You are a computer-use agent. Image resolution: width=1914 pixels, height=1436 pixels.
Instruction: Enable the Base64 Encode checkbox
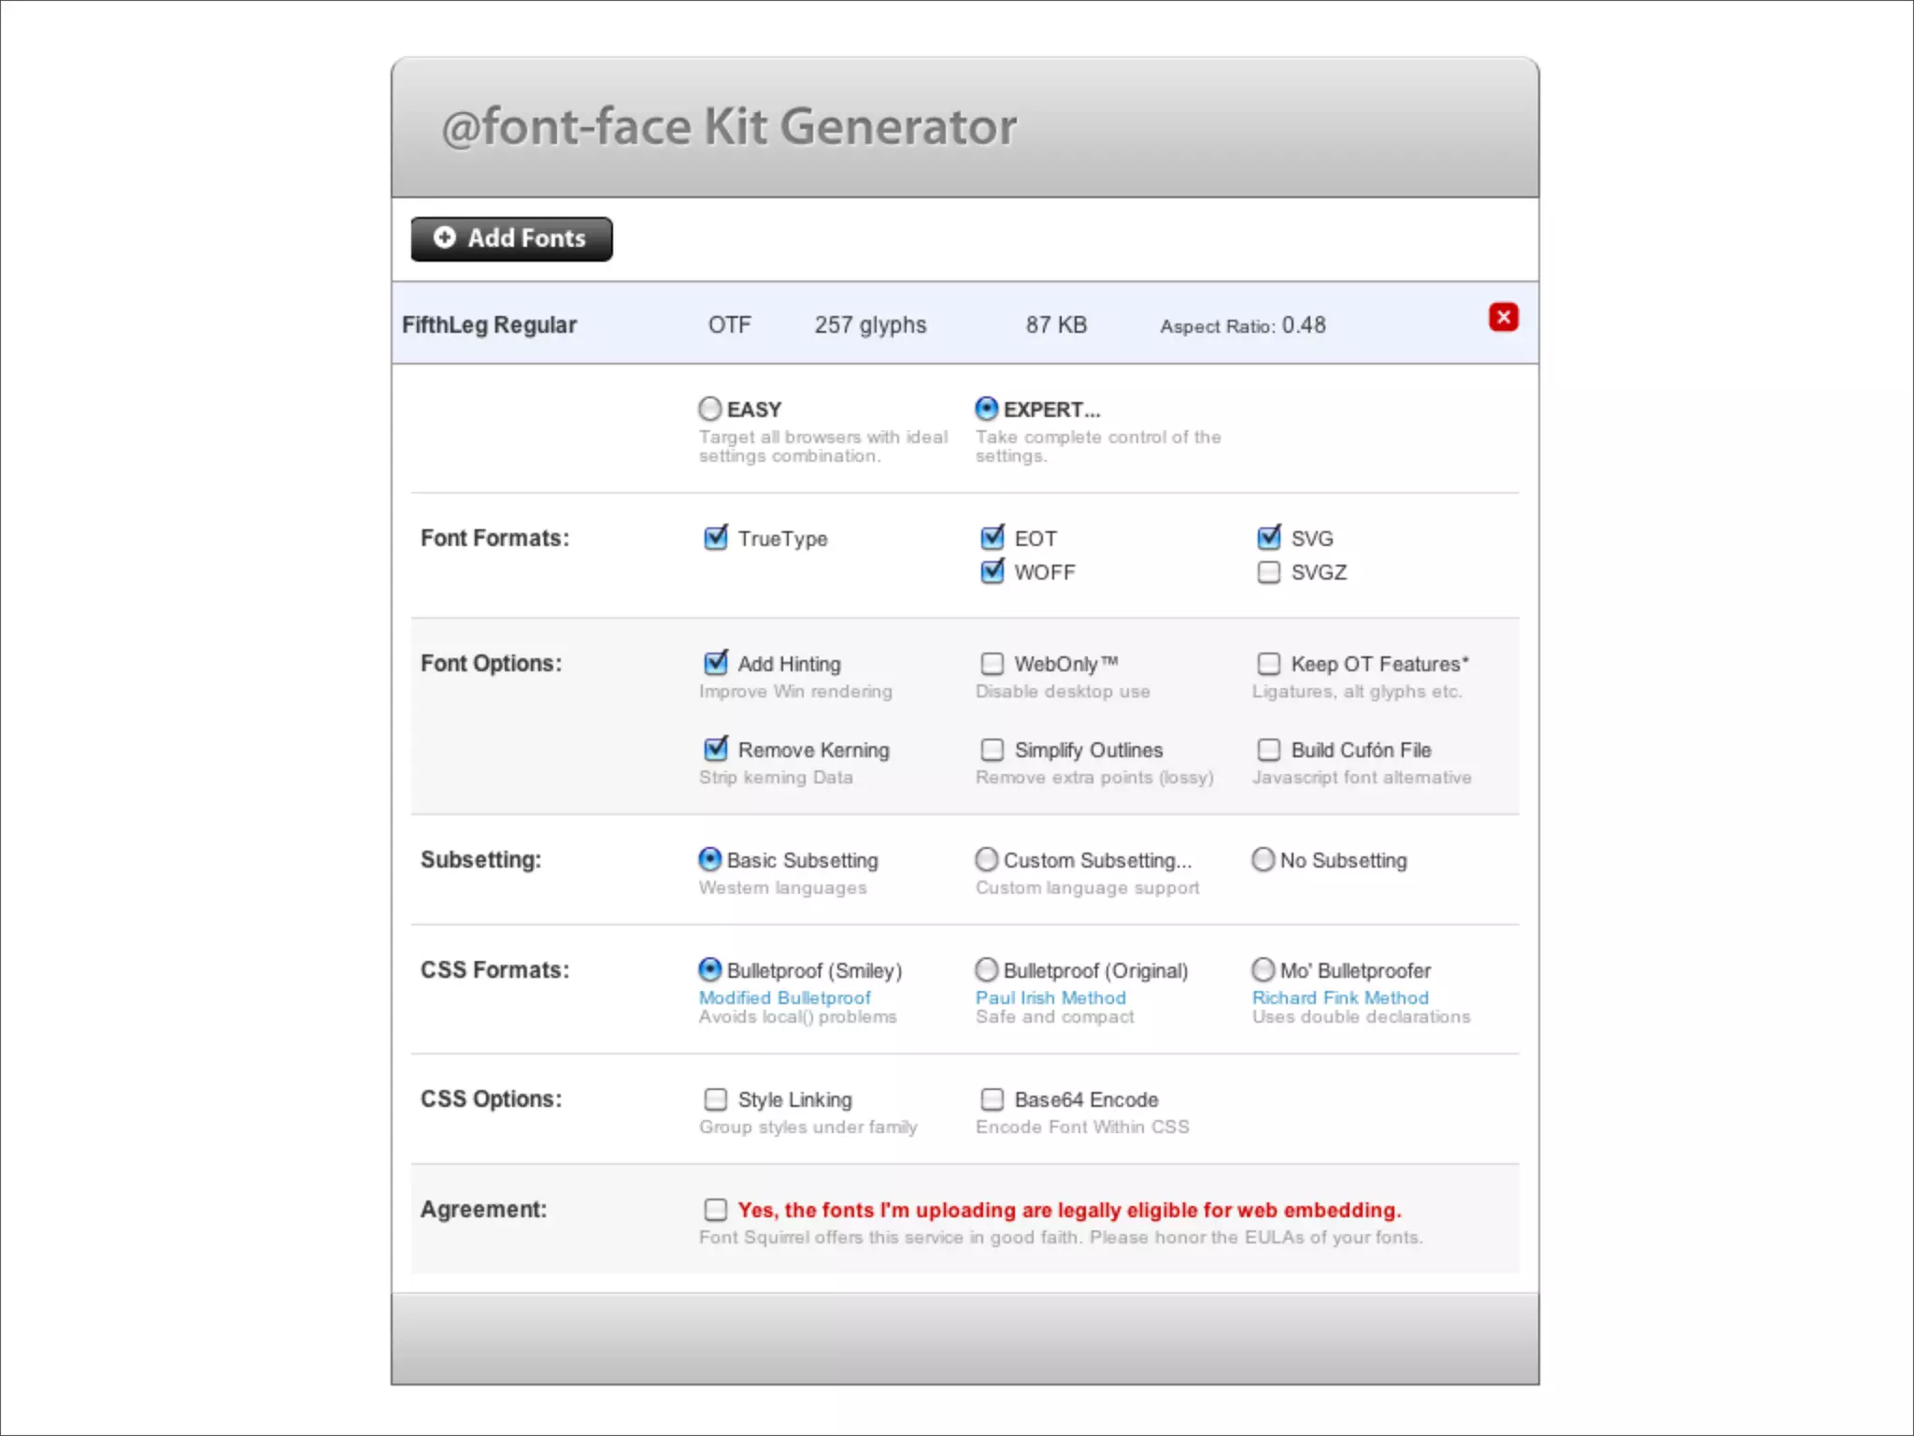(993, 1099)
